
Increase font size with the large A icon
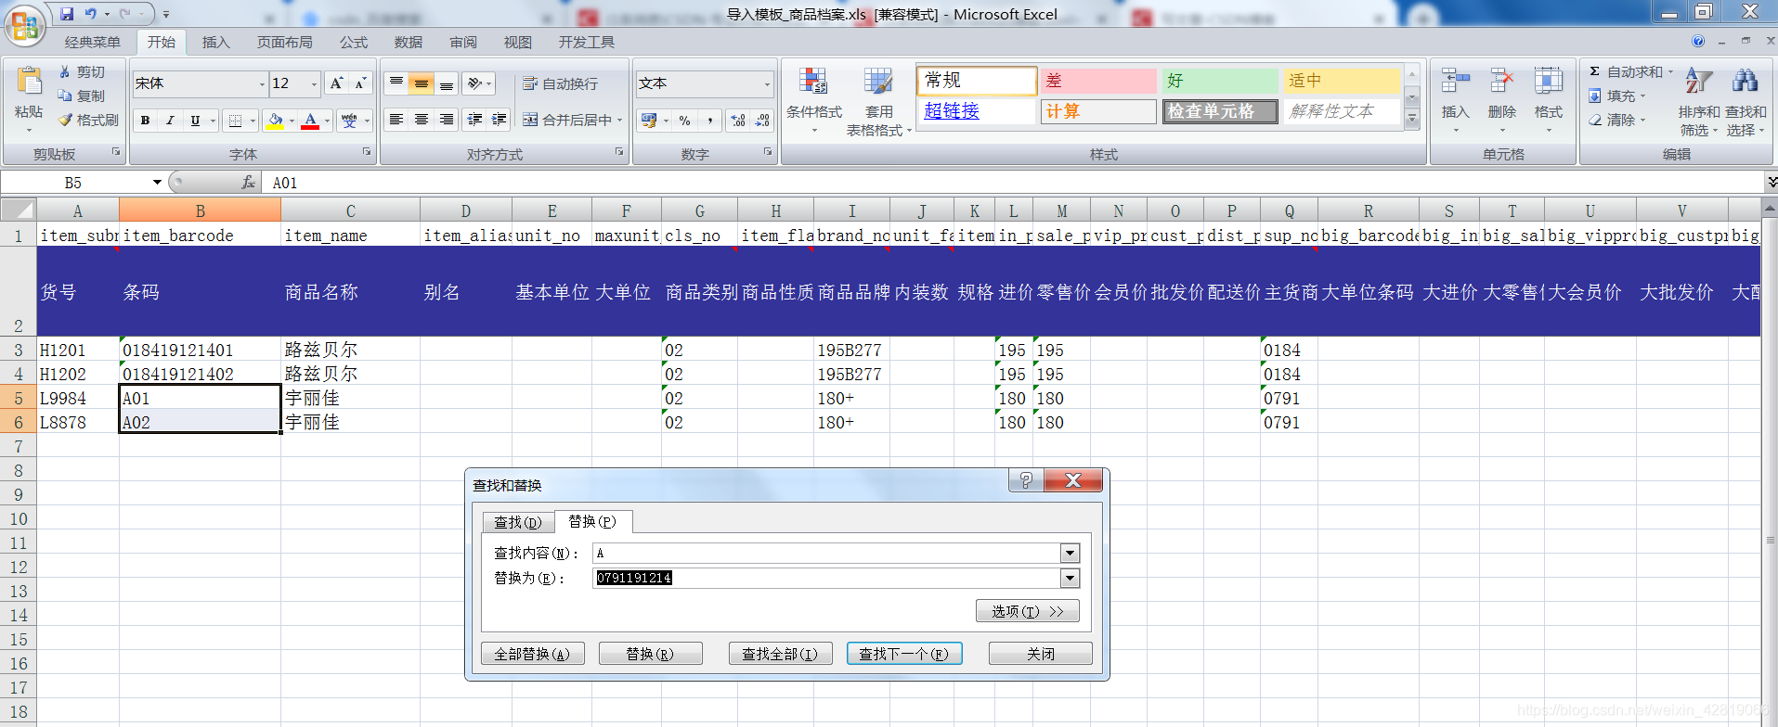pyautogui.click(x=337, y=83)
